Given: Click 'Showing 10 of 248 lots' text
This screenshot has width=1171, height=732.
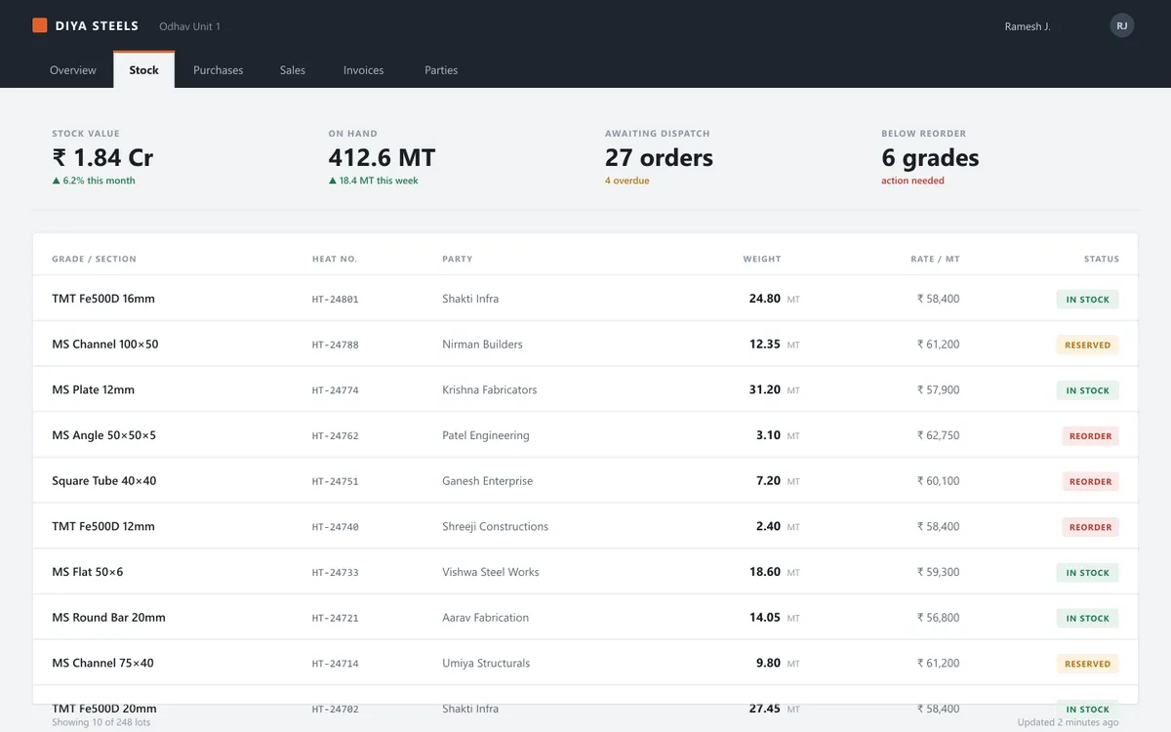Looking at the screenshot, I should click(x=101, y=722).
